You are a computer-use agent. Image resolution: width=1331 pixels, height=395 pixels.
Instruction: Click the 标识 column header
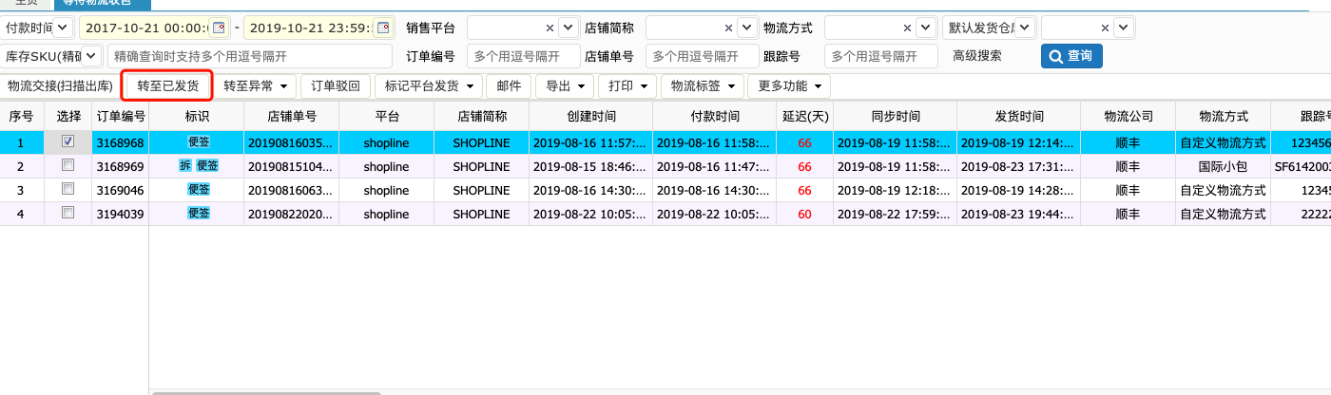coord(197,116)
